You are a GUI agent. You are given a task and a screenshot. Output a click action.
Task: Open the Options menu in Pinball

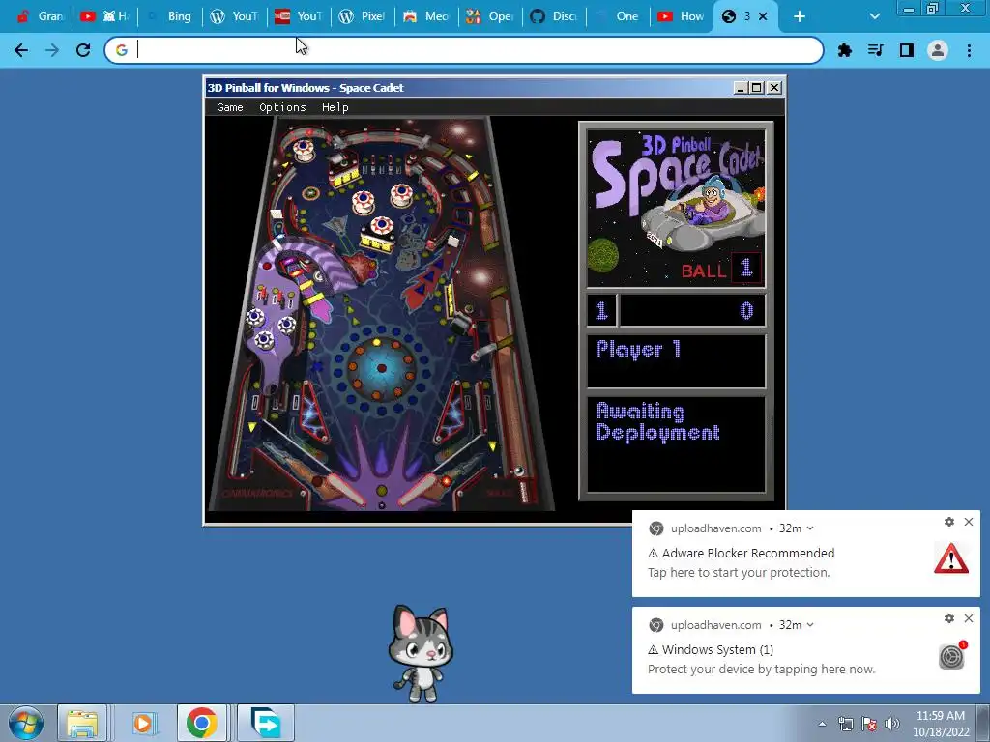pyautogui.click(x=282, y=107)
